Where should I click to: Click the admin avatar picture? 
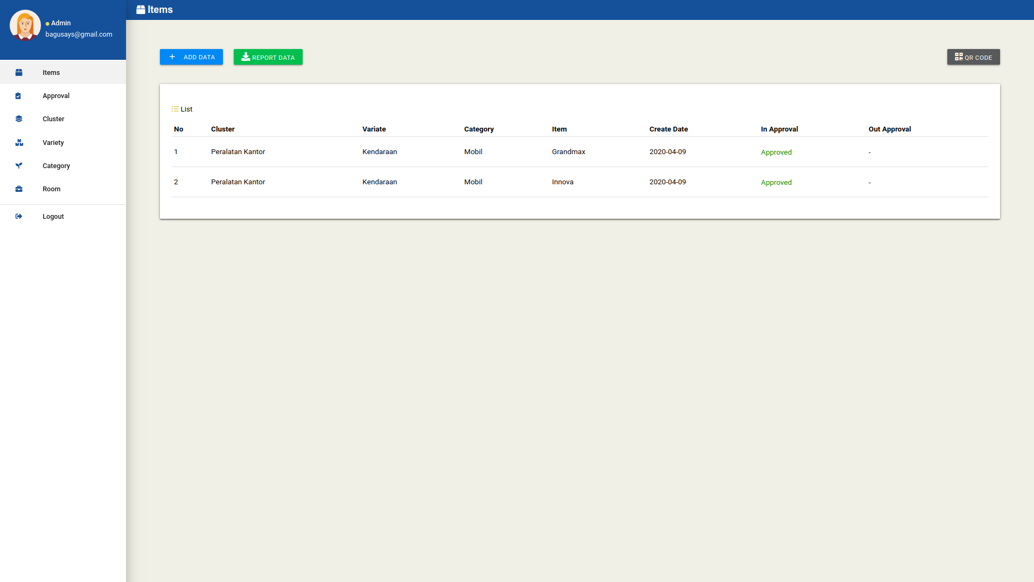(25, 25)
